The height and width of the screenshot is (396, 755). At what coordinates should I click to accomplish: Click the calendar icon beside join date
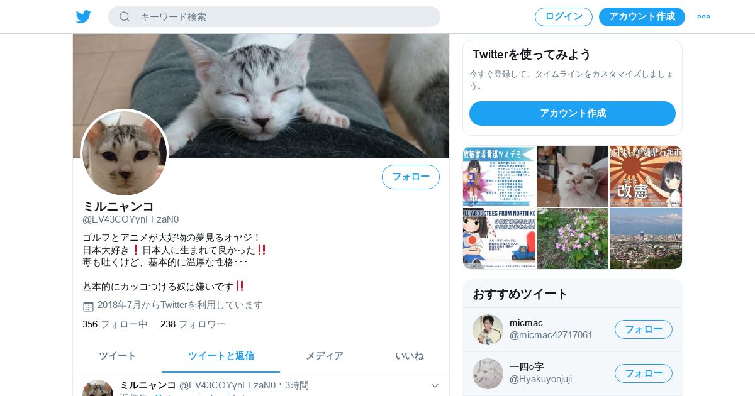point(88,306)
